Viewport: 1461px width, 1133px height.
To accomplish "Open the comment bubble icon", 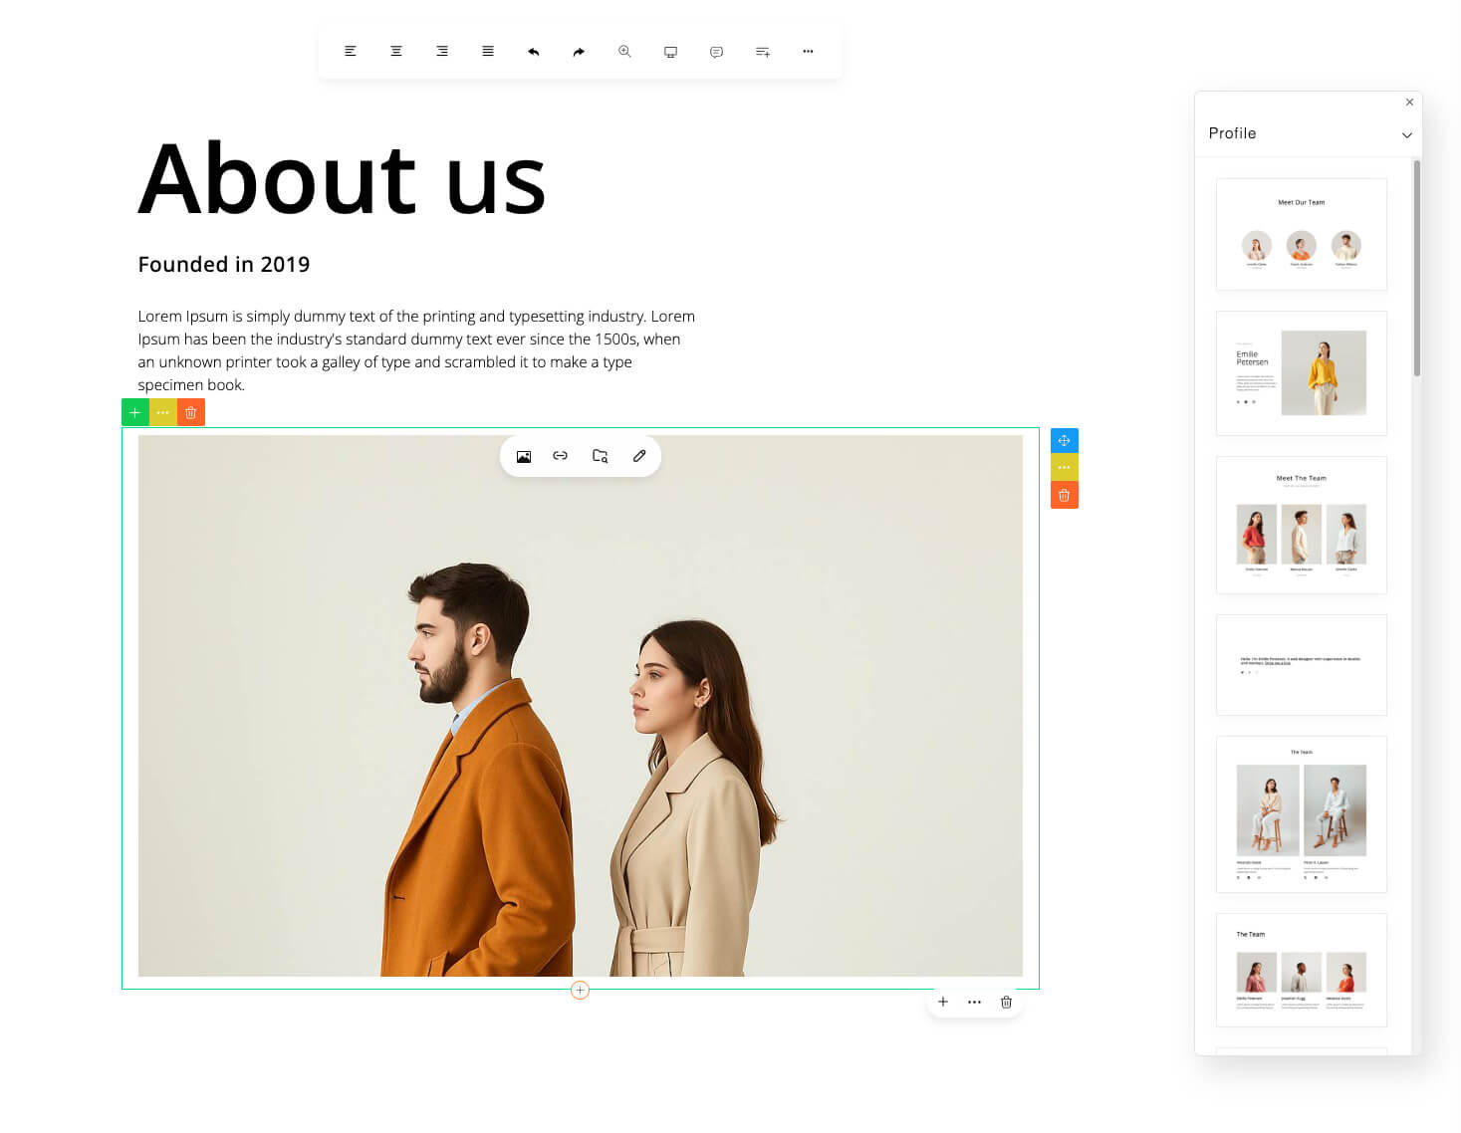I will click(x=716, y=51).
